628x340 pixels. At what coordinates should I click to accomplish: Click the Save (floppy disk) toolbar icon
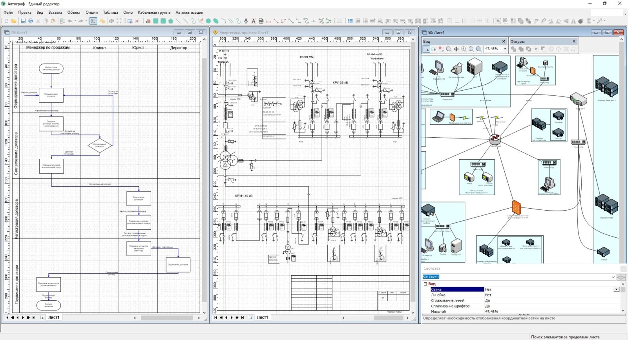pyautogui.click(x=23, y=21)
